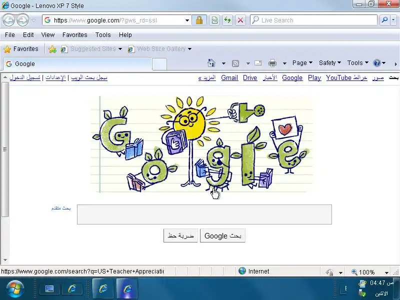Click the browser Back button
This screenshot has height=300, width=400.
pyautogui.click(x=9, y=20)
